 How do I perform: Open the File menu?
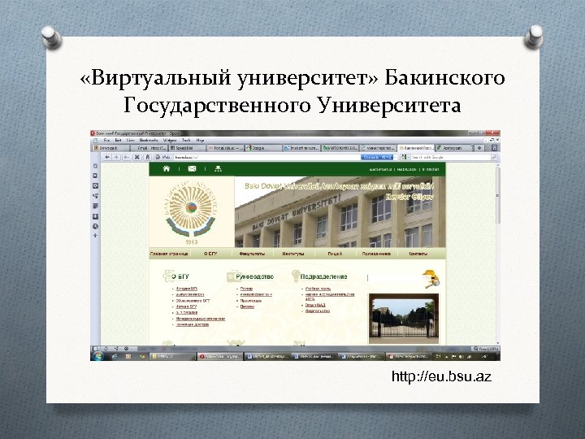pos(106,141)
